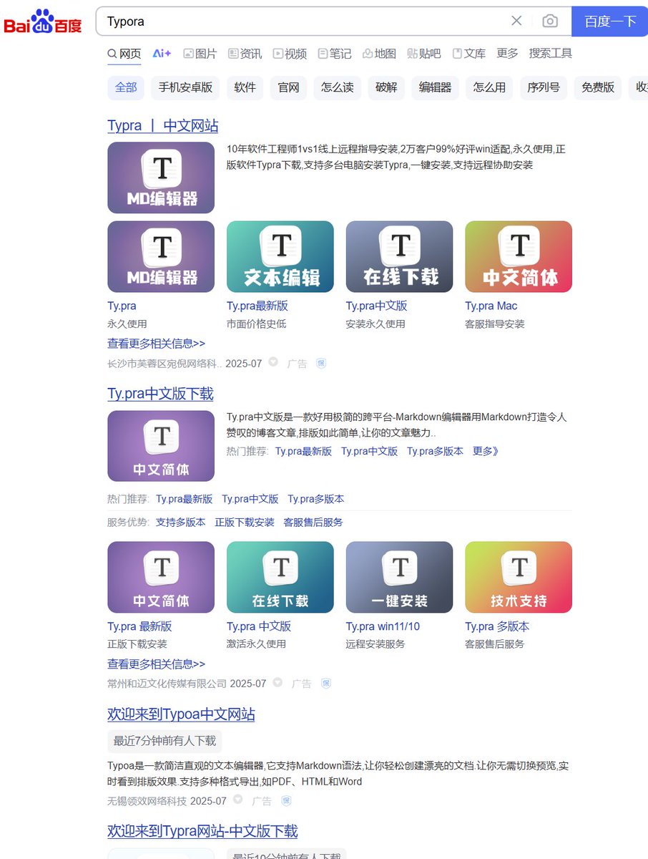Select the 破解 filter chip
The width and height of the screenshot is (648, 859).
386,87
